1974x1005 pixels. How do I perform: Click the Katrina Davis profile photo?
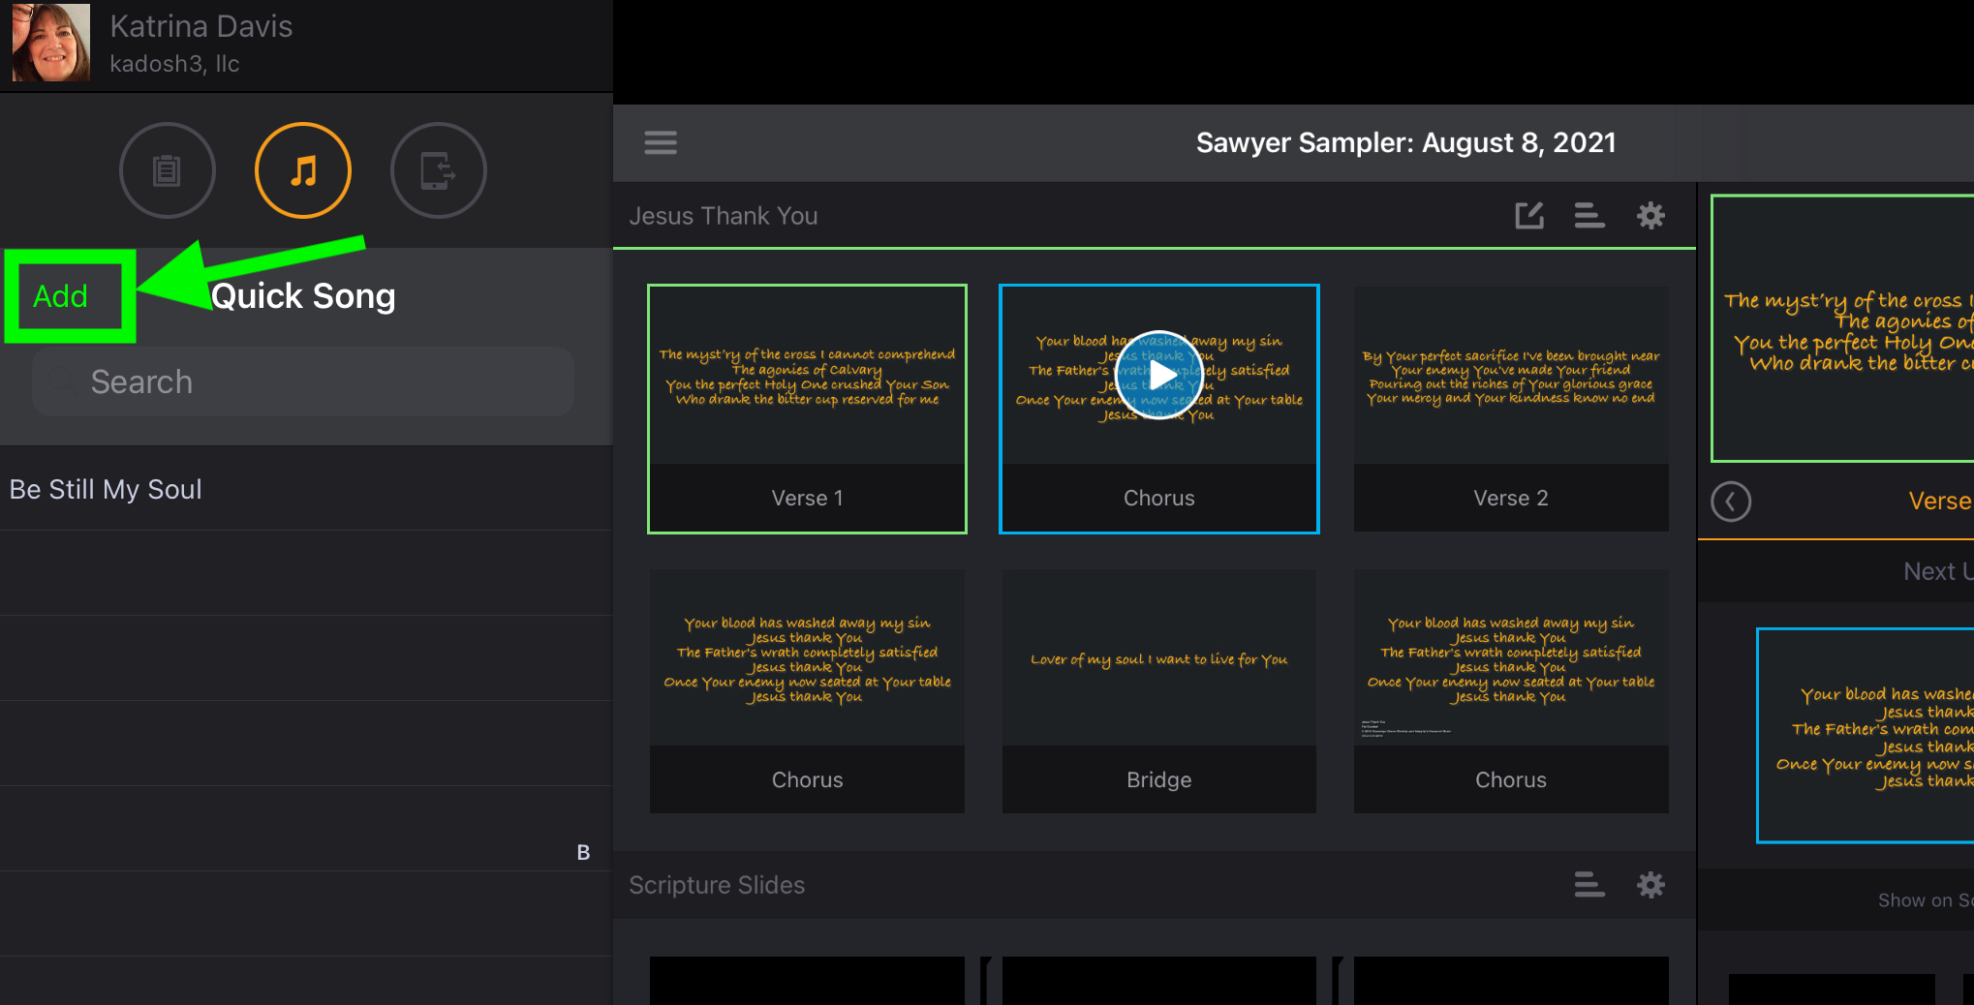51,42
